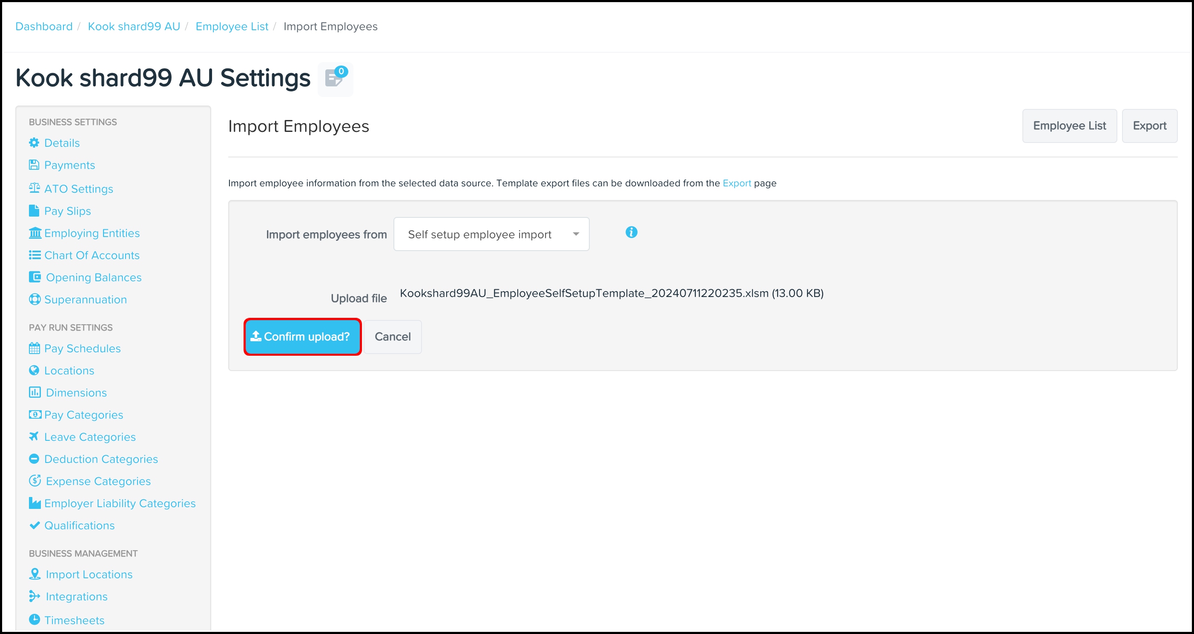The height and width of the screenshot is (634, 1194).
Task: Click the Employee List button at top right
Action: tap(1070, 126)
